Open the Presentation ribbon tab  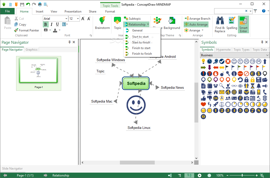(x=73, y=11)
